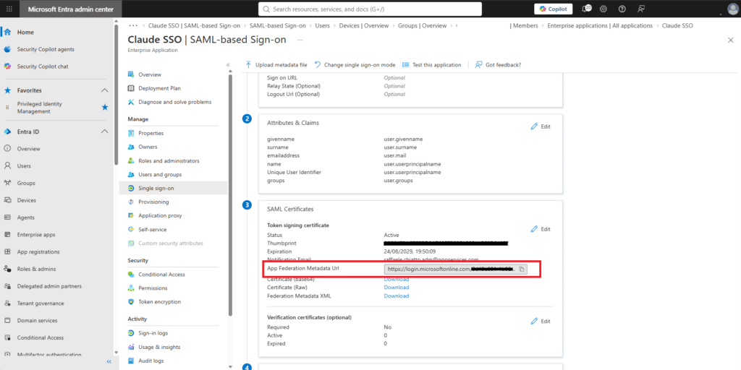
Task: Edit Attributes & Claims
Action: point(541,126)
